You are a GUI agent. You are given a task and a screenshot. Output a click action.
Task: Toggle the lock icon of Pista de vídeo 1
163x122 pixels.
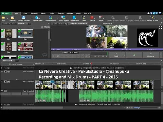pos(8,81)
